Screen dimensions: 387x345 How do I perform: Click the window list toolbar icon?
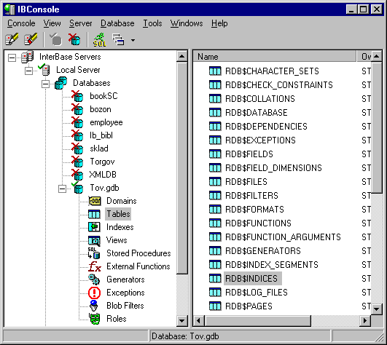pyautogui.click(x=118, y=39)
